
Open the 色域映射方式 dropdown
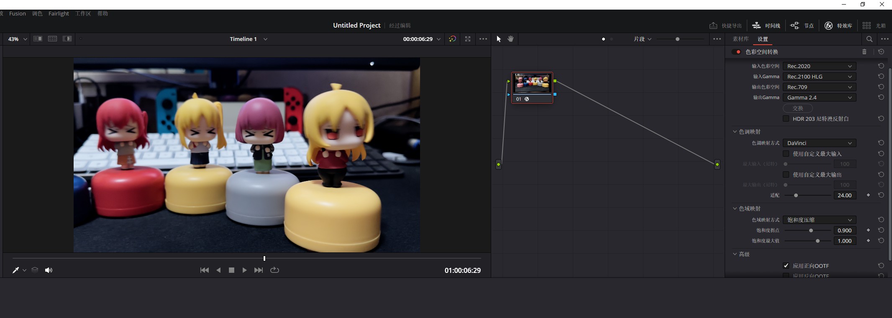pos(819,220)
